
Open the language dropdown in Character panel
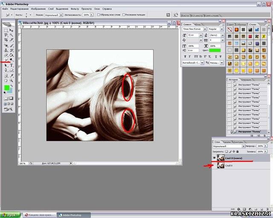tap(202, 63)
